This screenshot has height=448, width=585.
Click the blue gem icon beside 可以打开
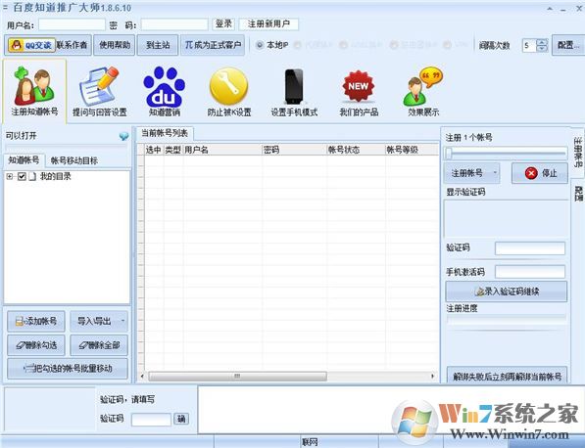(x=123, y=136)
